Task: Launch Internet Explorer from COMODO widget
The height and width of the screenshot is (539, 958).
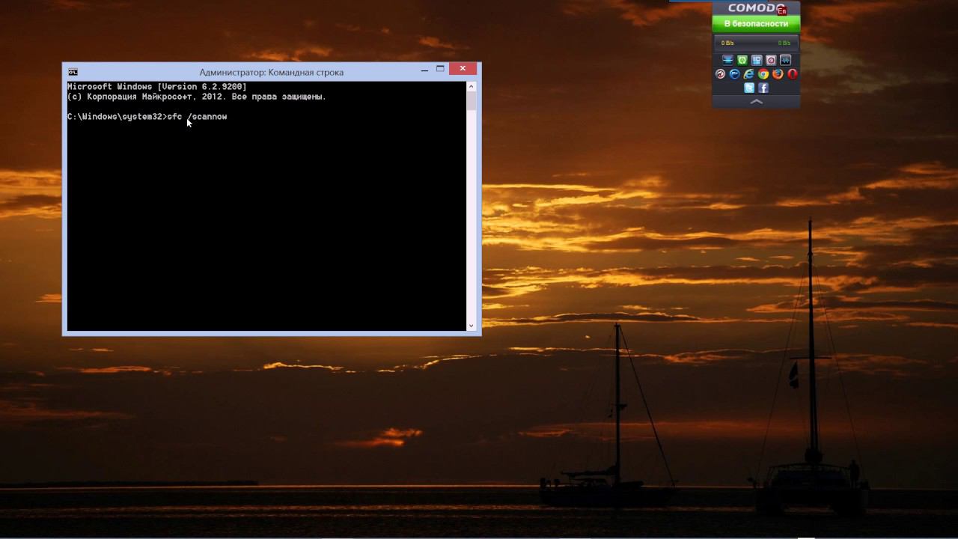Action: click(749, 74)
